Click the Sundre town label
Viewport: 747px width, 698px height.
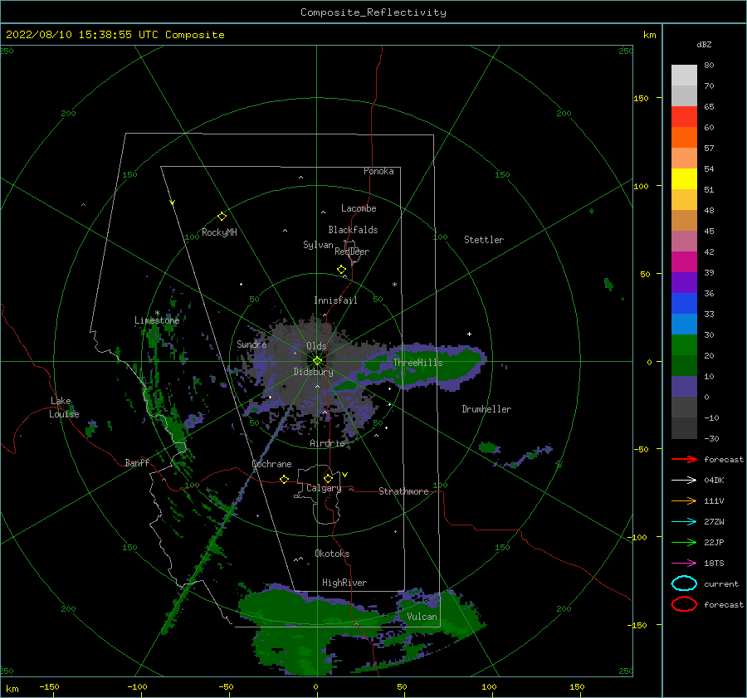tap(251, 344)
